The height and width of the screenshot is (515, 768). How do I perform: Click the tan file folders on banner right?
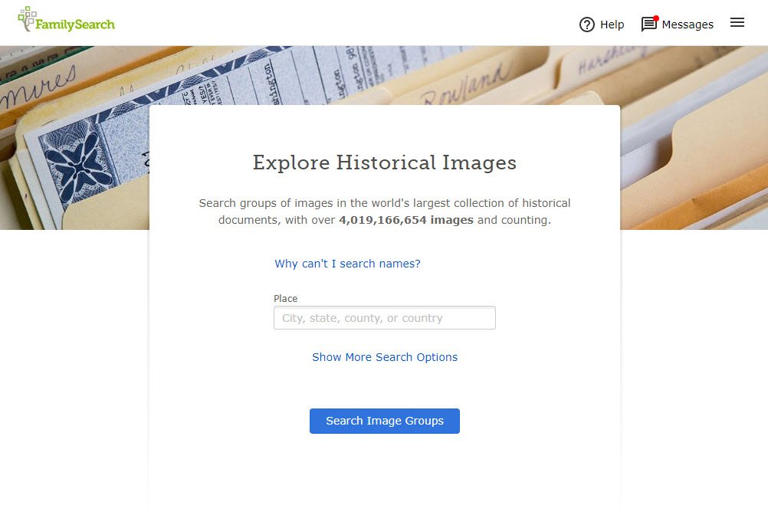click(695, 147)
